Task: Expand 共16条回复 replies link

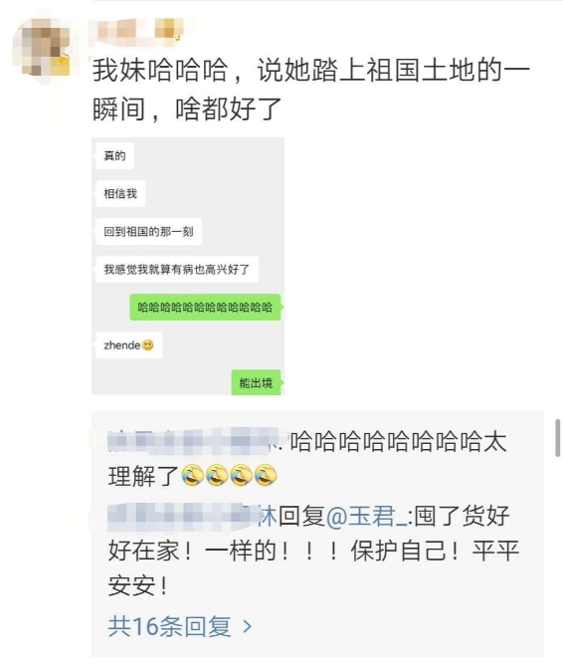Action: tap(169, 626)
